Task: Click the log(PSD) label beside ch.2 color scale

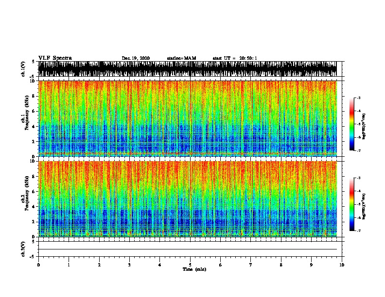Action: point(364,206)
